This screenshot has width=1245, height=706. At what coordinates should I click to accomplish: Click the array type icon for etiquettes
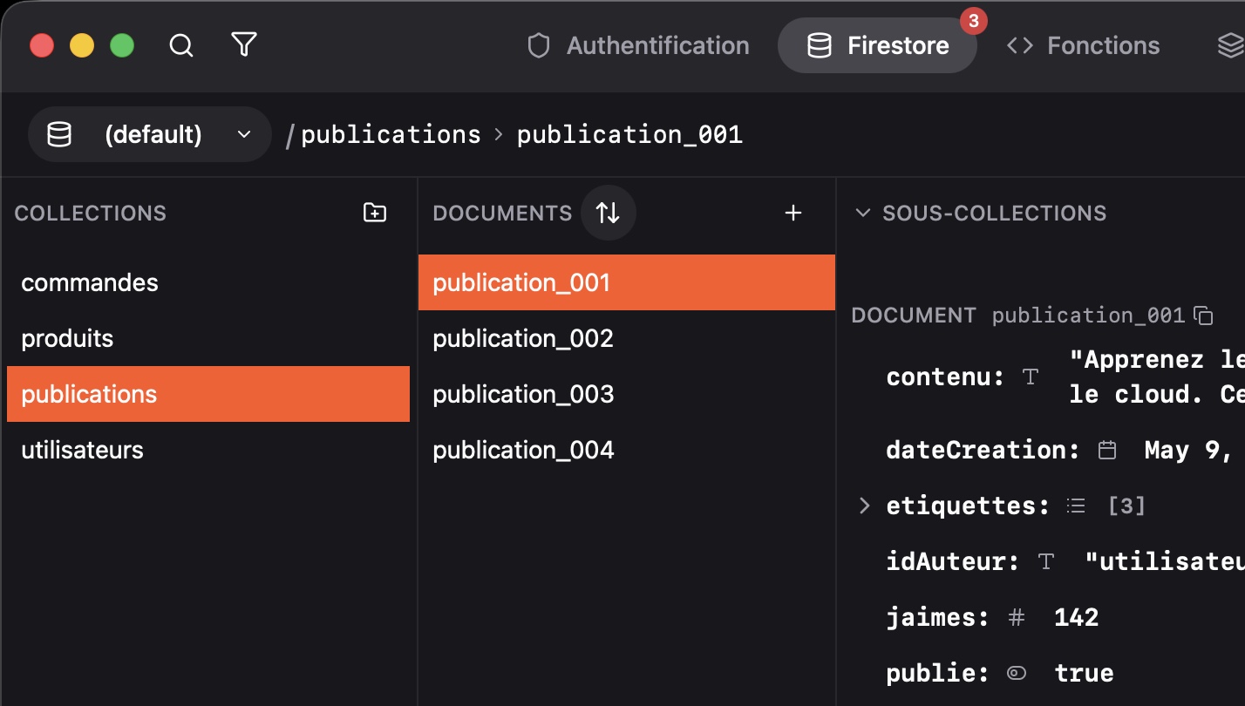pos(1077,506)
